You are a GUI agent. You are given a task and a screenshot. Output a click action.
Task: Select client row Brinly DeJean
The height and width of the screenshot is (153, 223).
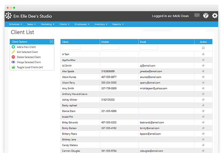tap(136, 128)
